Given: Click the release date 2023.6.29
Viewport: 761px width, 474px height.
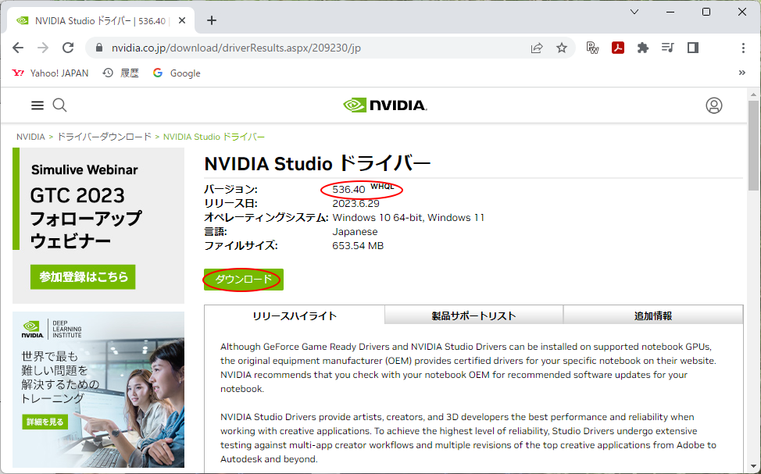Looking at the screenshot, I should pyautogui.click(x=355, y=203).
